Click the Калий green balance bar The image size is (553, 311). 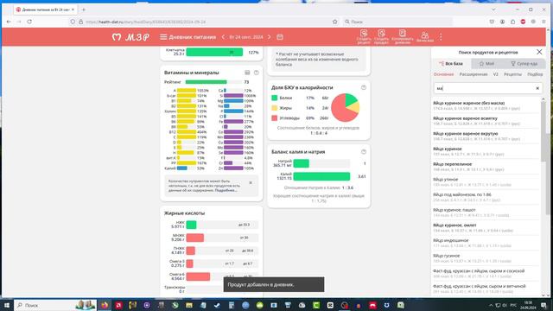321,176
